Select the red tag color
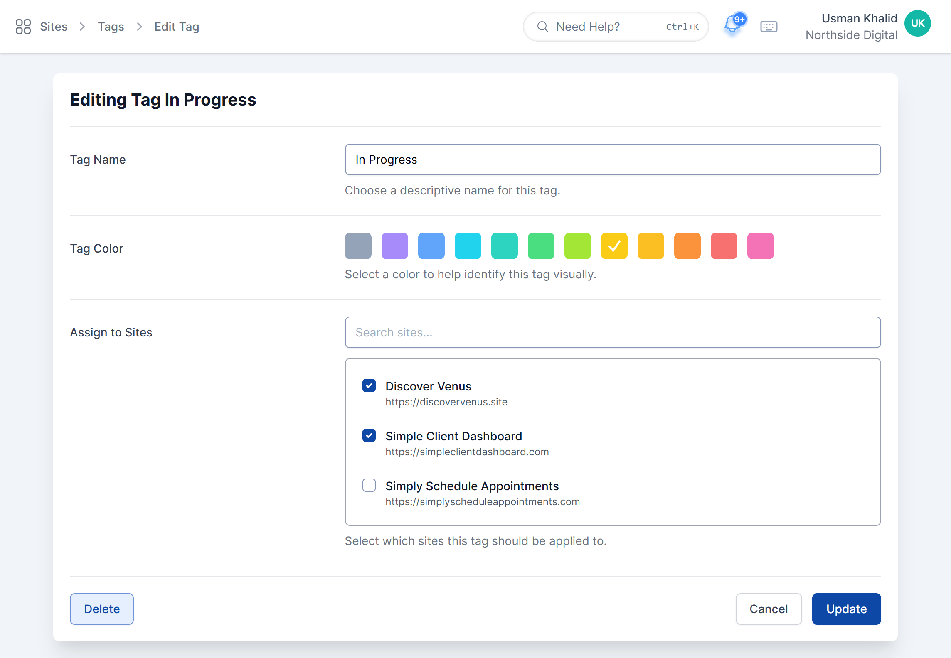Viewport: 951px width, 658px height. (724, 246)
